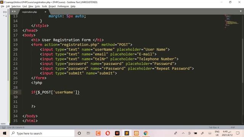Open Google Chrome from the taskbar
Screen dimensions: 244x137
point(146,133)
